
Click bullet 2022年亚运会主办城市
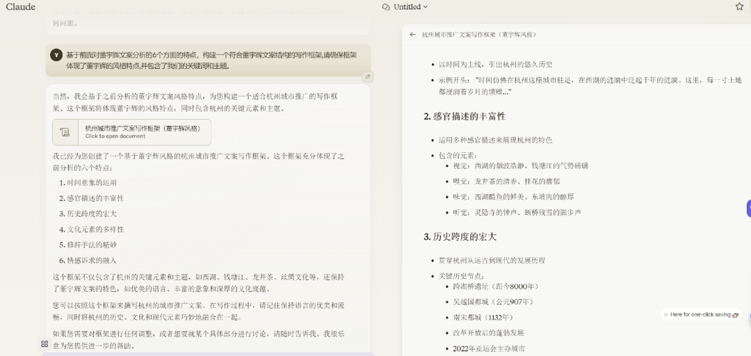(489, 348)
